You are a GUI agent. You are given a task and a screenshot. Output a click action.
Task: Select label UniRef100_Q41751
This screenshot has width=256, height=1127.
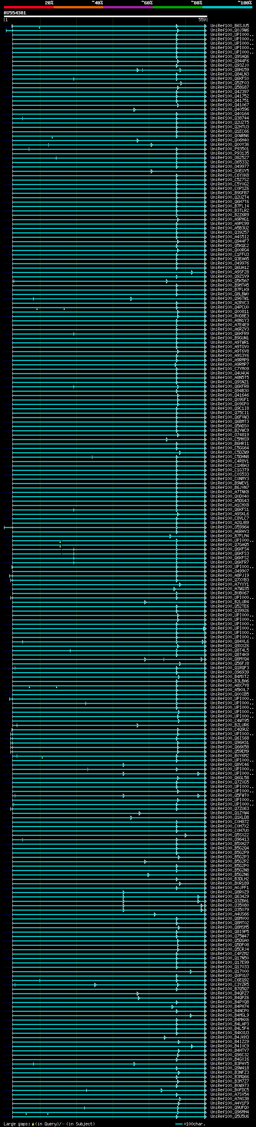pyautogui.click(x=230, y=100)
